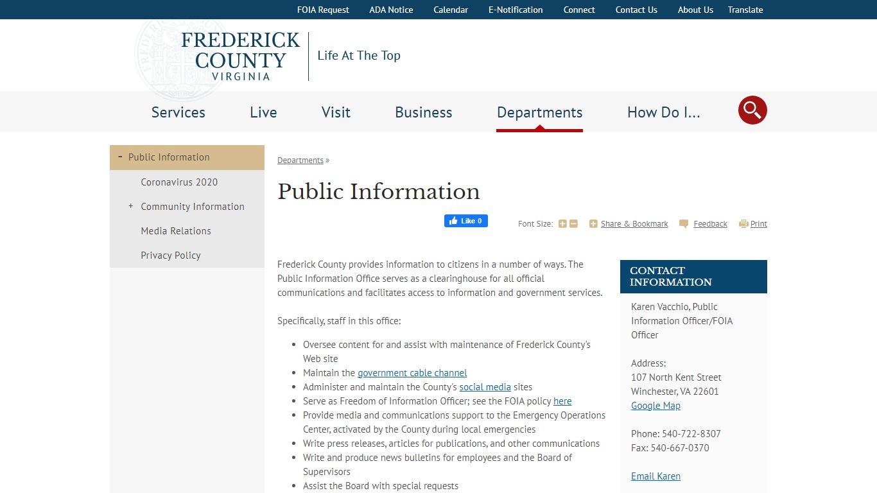Image resolution: width=877 pixels, height=493 pixels.
Task: Open Community Information sidebar page
Action: click(193, 207)
